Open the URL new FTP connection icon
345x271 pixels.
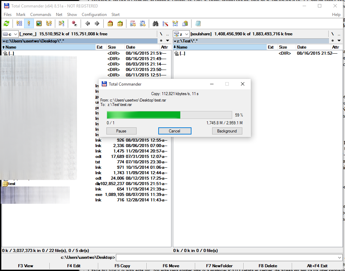(143, 23)
